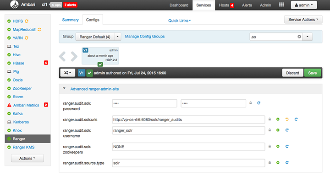The width and height of the screenshot is (330, 176).
Task: Collapse the Advanced ranger-admin-site section
Action: [64, 89]
